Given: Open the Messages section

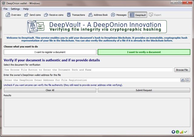Looking at the screenshot, I should click(x=119, y=15).
